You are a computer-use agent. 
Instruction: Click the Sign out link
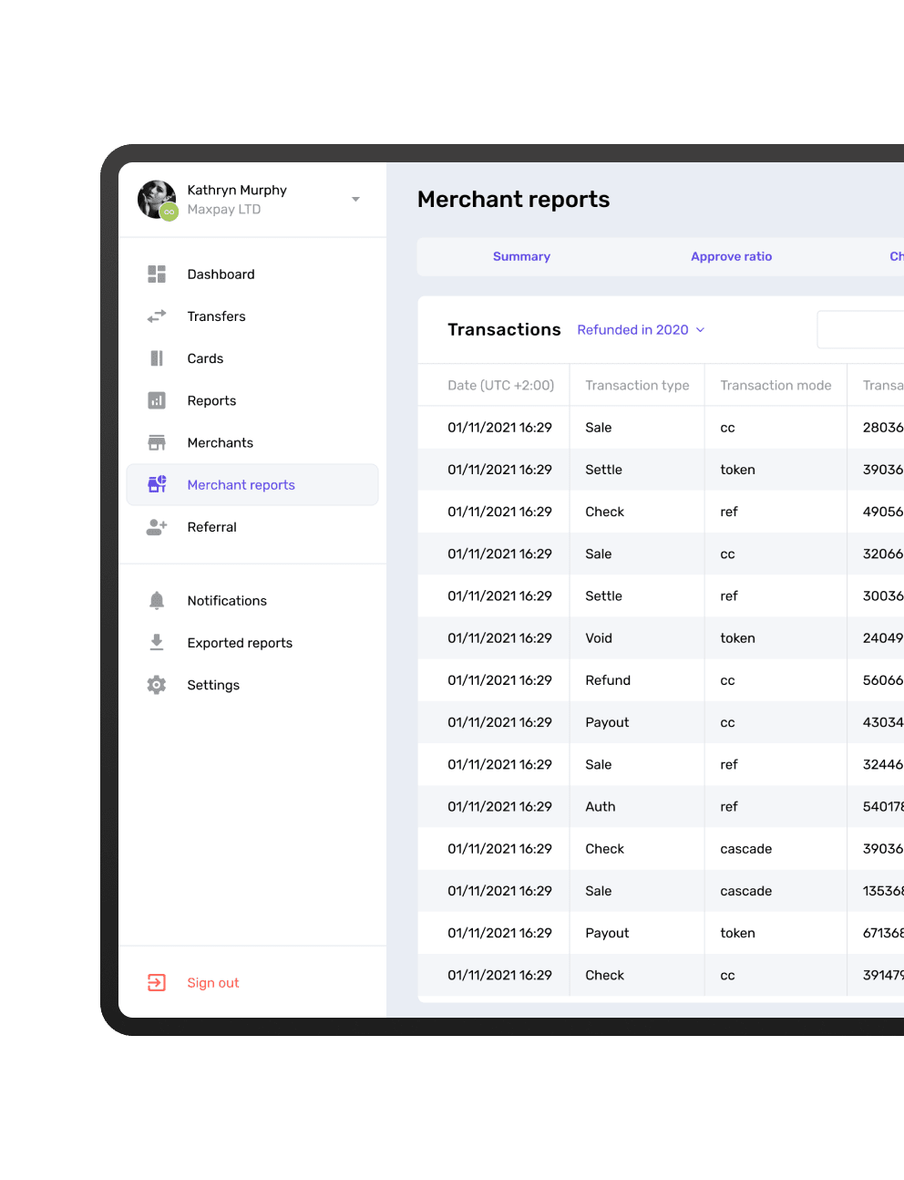[213, 983]
